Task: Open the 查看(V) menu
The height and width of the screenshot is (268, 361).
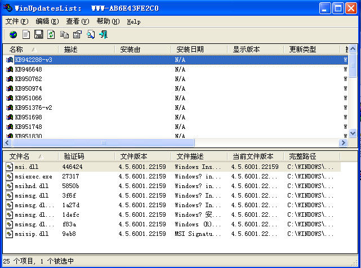Action: 78,21
